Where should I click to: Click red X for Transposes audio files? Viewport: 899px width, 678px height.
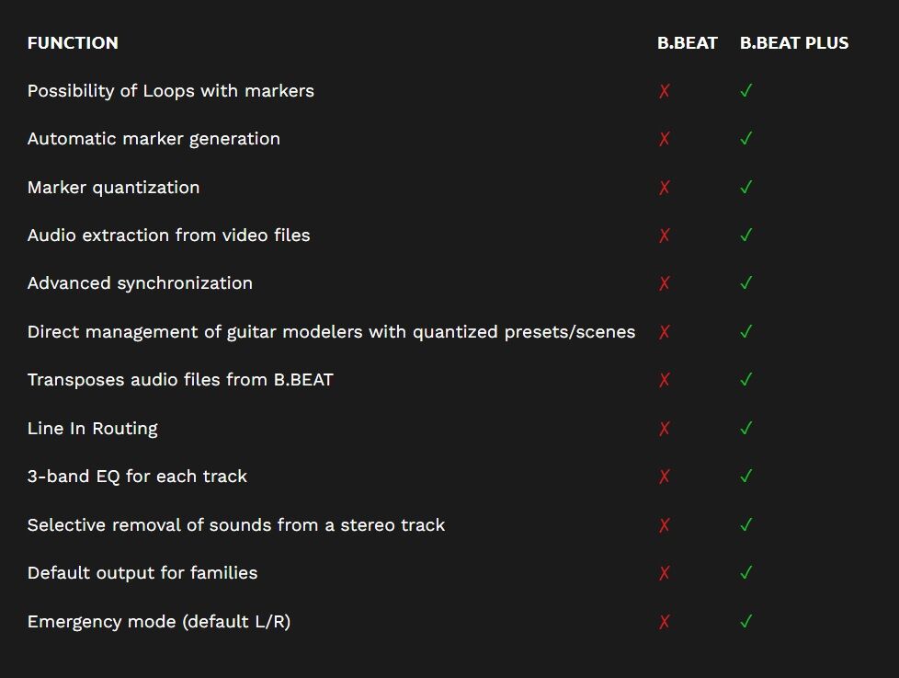point(665,380)
